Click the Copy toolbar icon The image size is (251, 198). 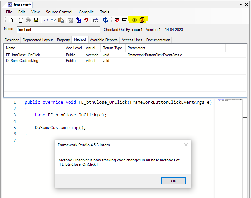(x=53, y=20)
